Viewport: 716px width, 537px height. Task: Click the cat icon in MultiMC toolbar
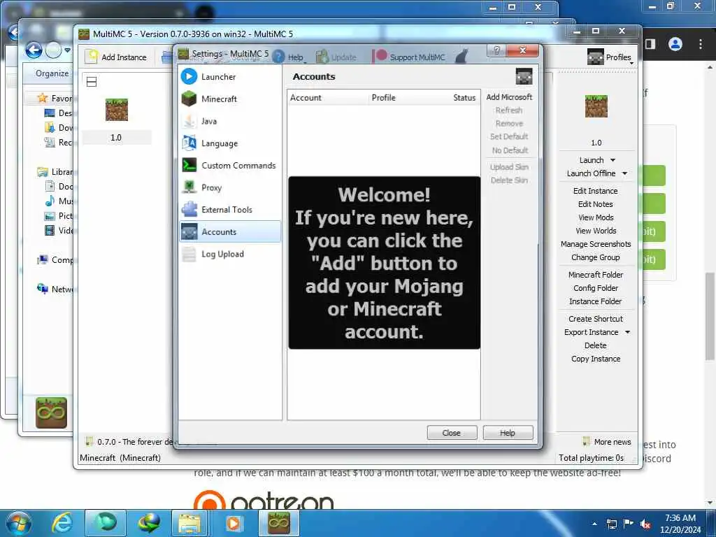(x=461, y=57)
